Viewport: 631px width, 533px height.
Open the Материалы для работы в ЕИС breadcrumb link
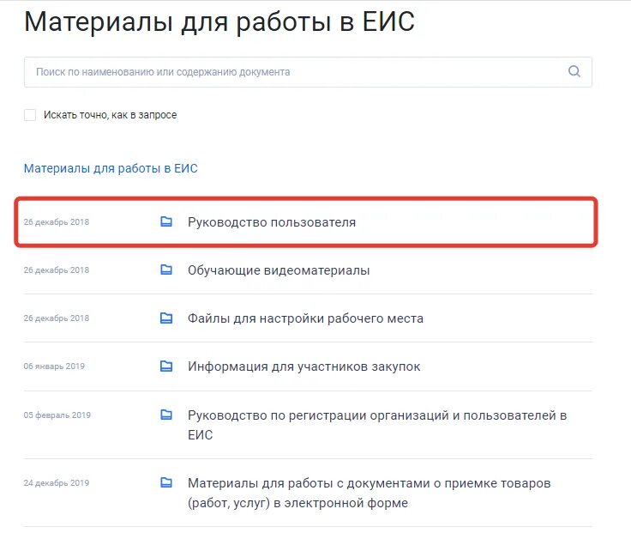coord(111,168)
